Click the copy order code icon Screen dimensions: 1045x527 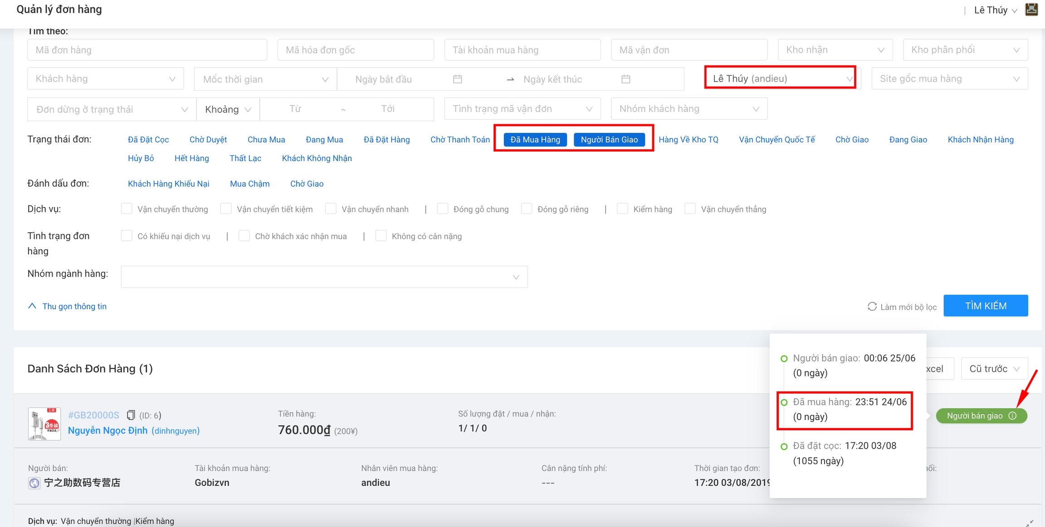coord(131,415)
